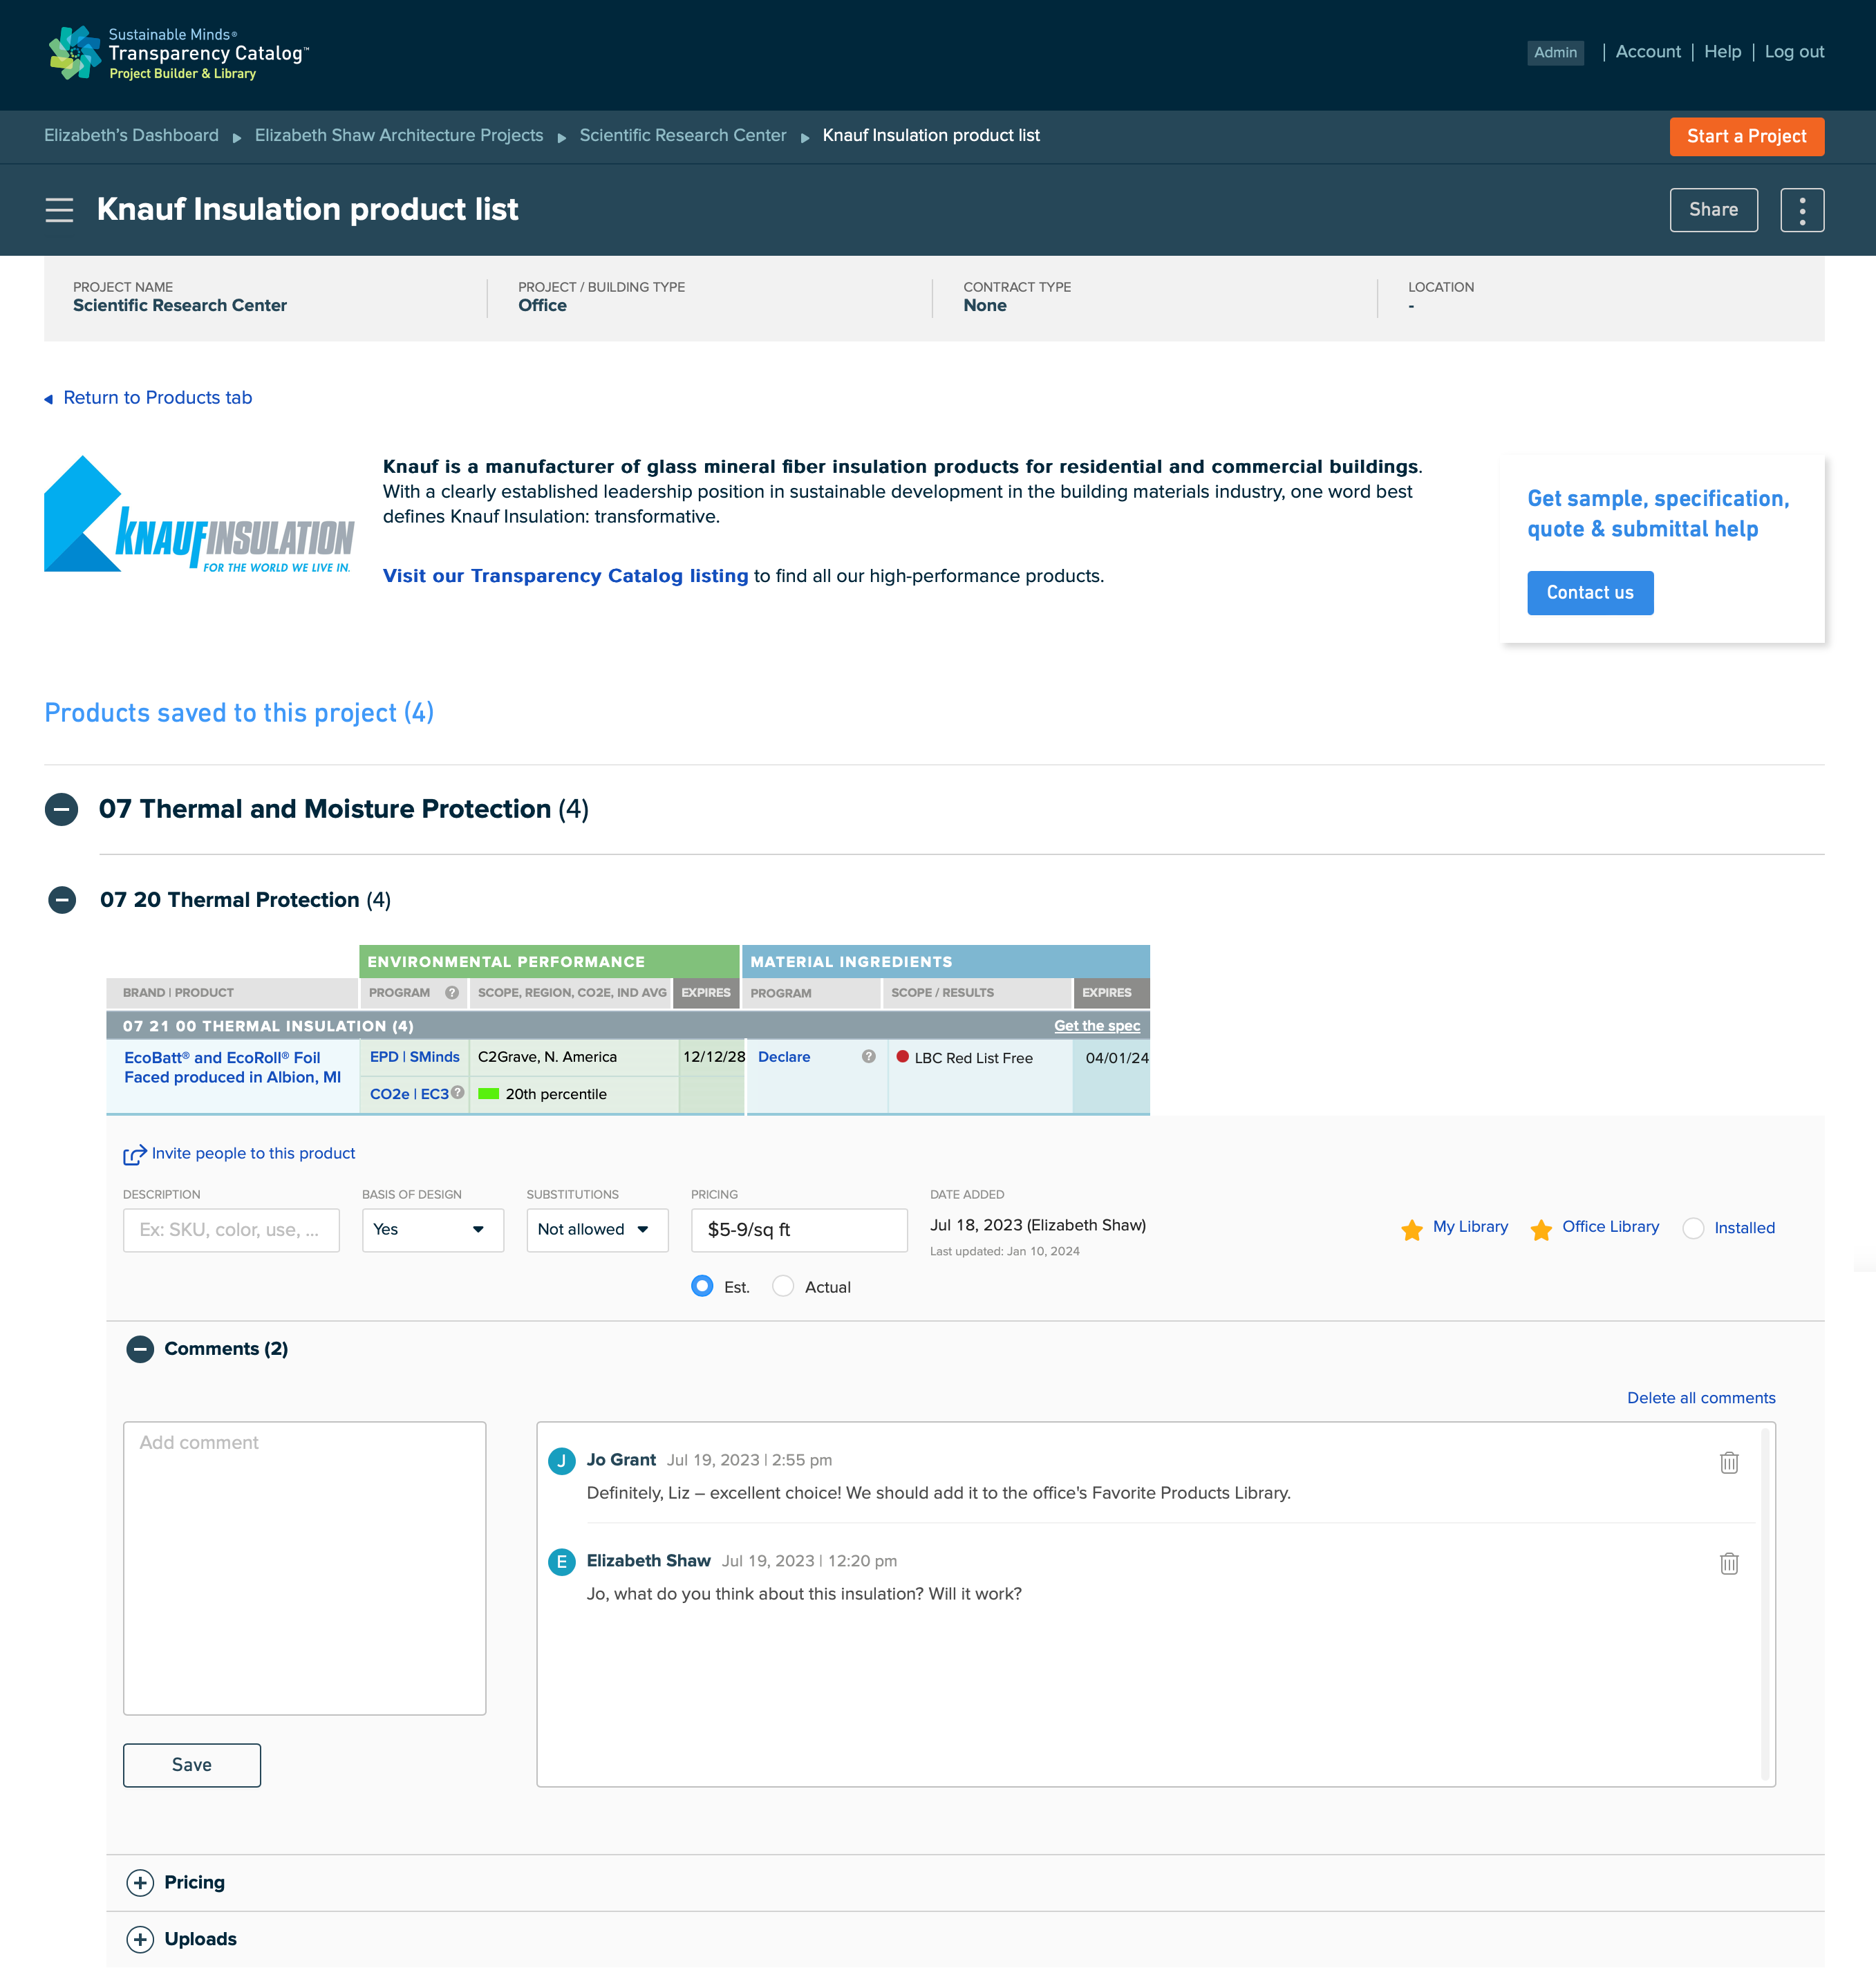Screen dimensions: 1876x1977
Task: Delete Elizabeth Shaw's comment with trash icon
Action: (1728, 1563)
